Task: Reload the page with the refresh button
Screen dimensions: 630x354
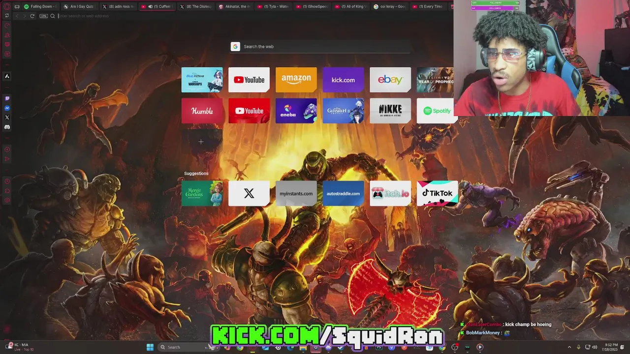Action: click(32, 16)
